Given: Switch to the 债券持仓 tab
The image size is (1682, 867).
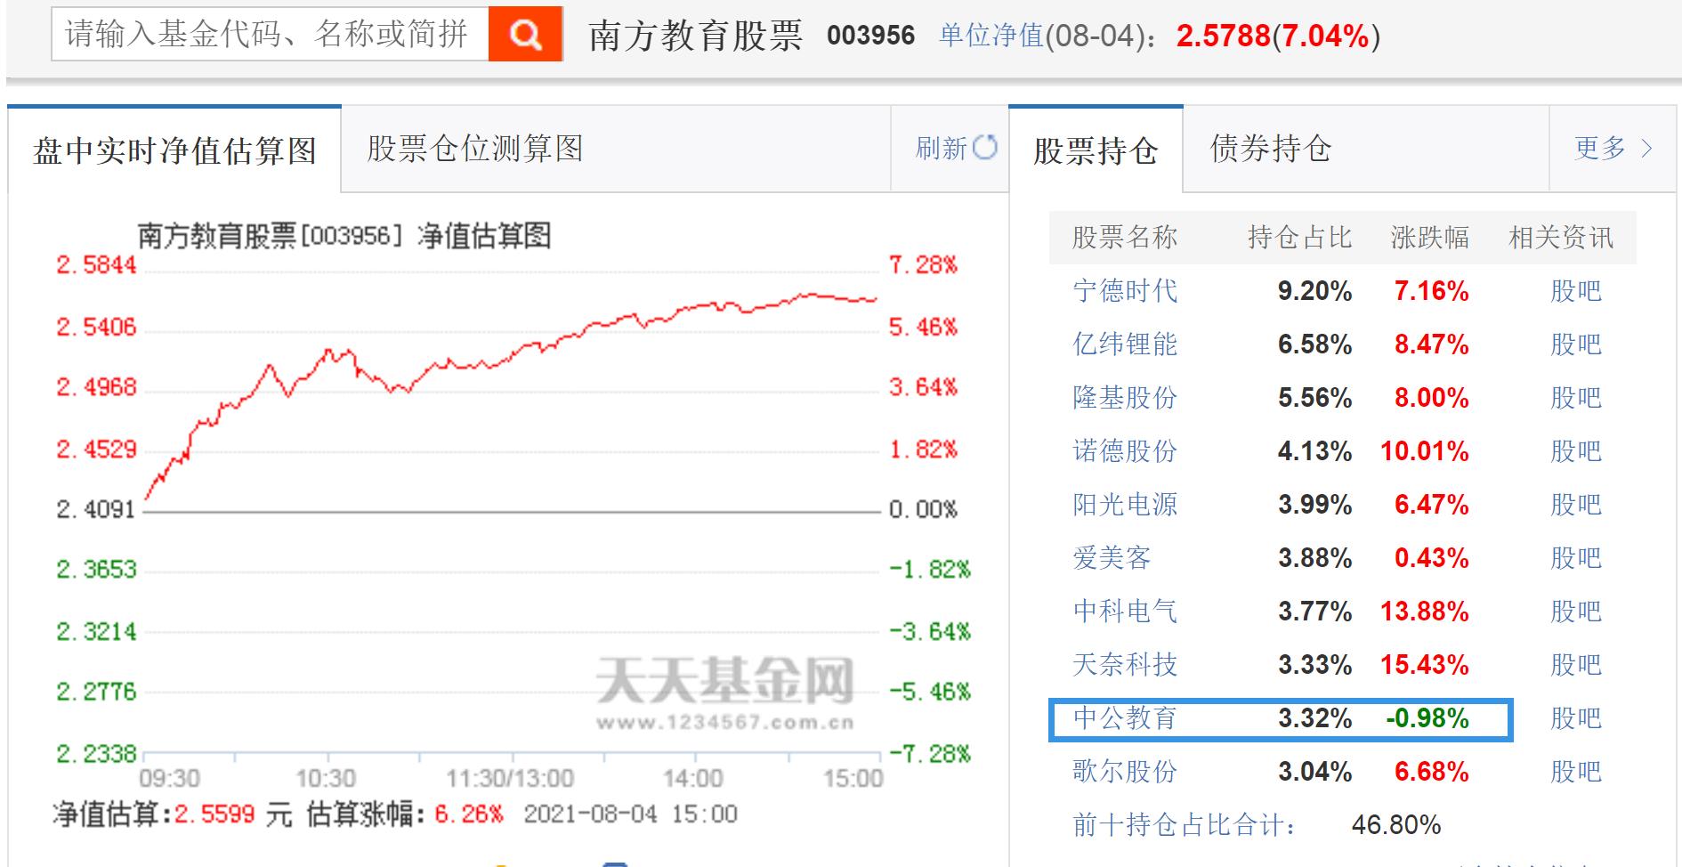Looking at the screenshot, I should (x=1270, y=149).
